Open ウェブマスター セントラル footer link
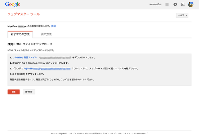The height and width of the screenshot is (135, 199). point(80,133)
